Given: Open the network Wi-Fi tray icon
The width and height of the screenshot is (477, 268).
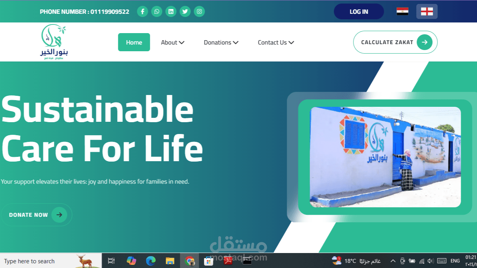Looking at the screenshot, I should click(422, 261).
